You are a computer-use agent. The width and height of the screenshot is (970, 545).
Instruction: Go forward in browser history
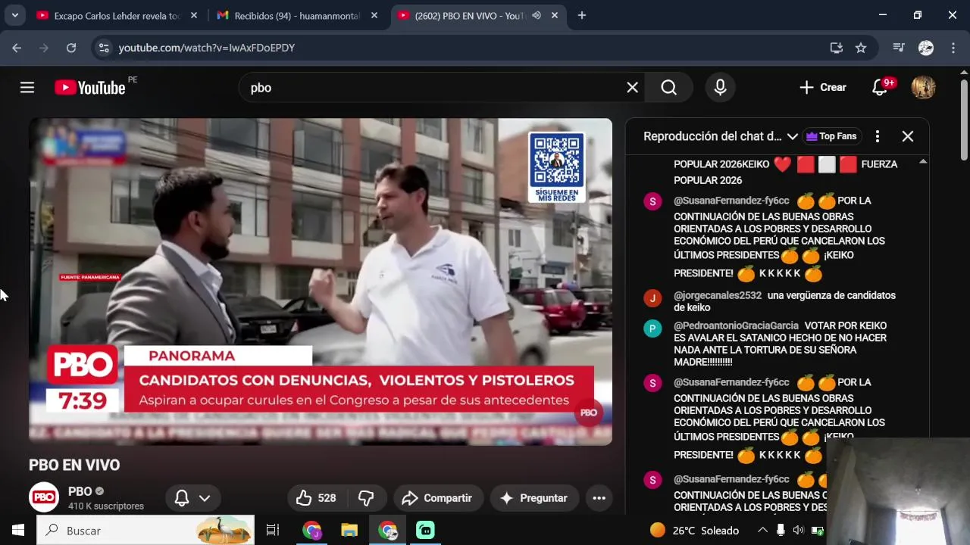tap(44, 48)
